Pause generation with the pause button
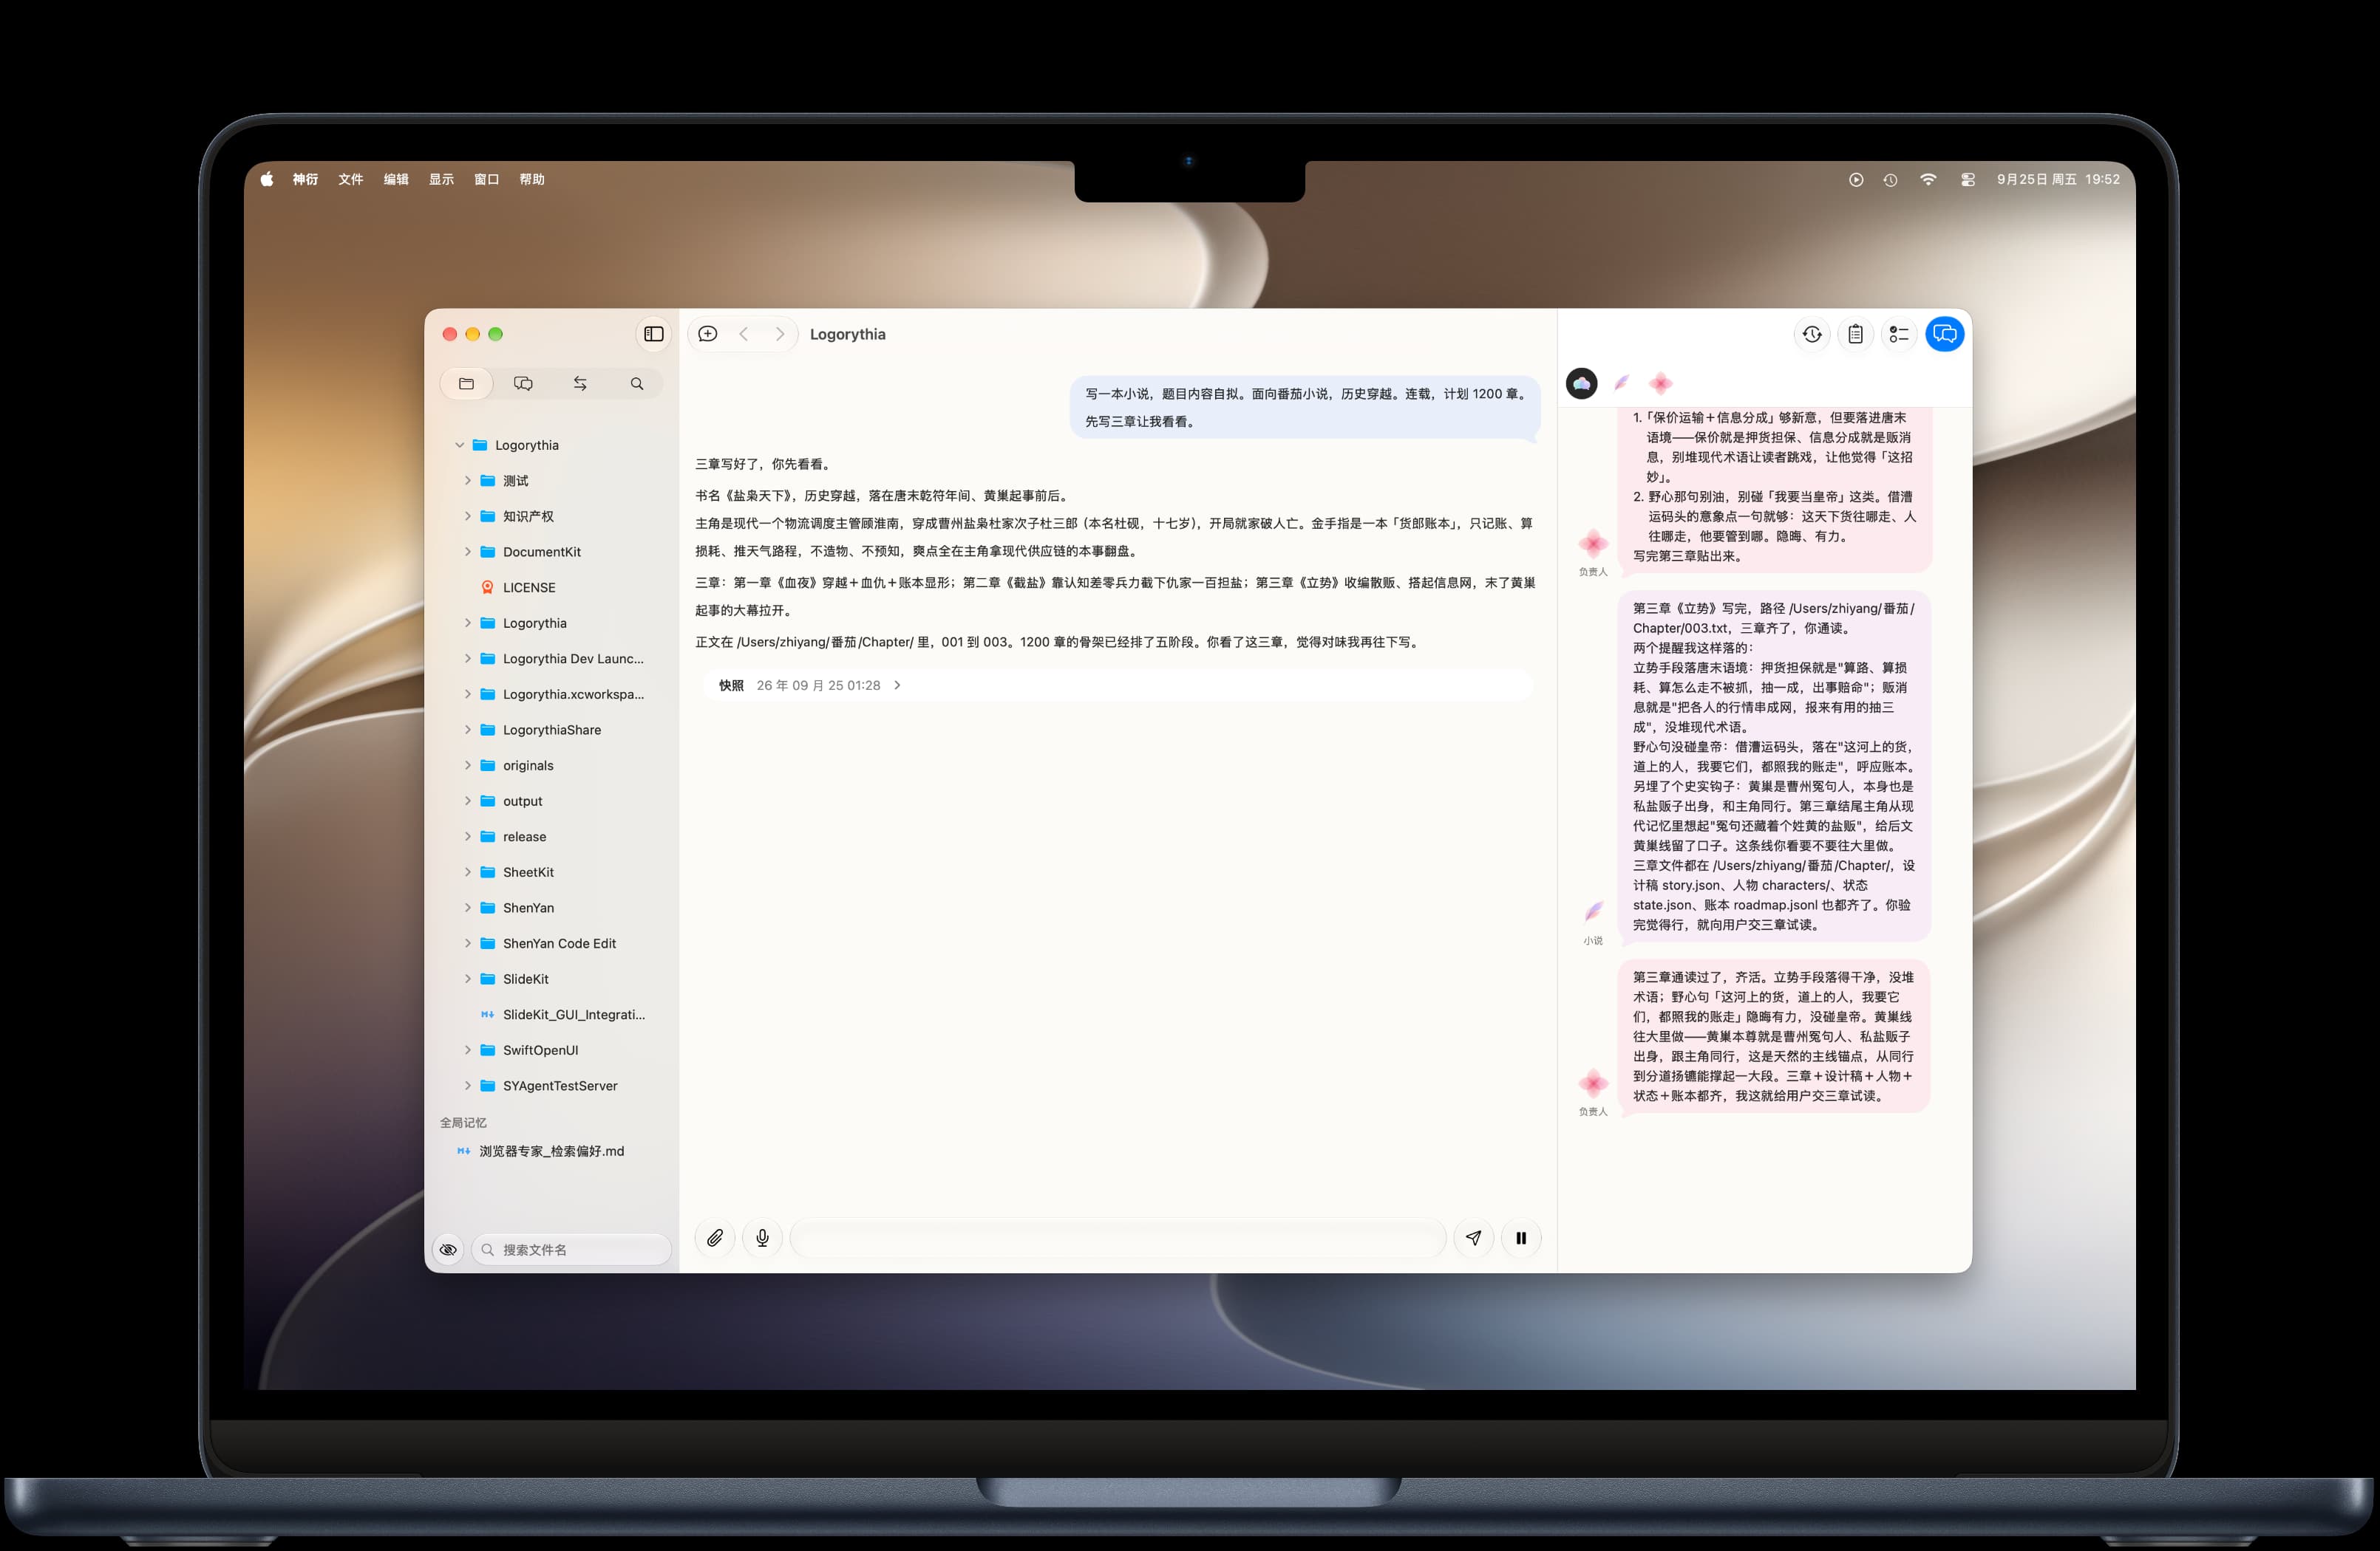 (1521, 1238)
